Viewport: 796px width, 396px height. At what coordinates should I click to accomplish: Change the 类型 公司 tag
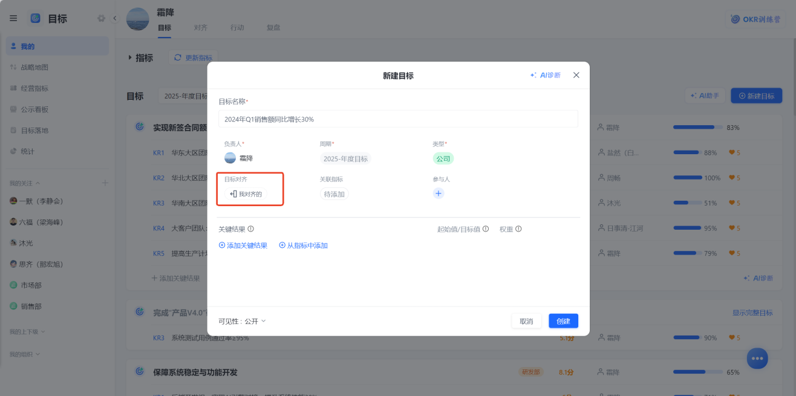[443, 158]
